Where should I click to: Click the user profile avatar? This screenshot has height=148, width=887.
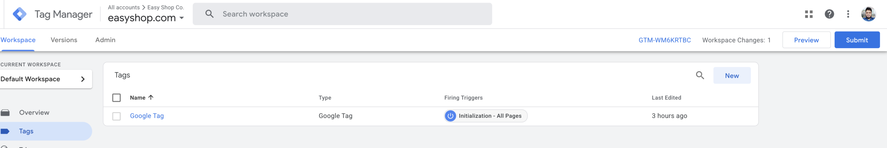point(868,14)
